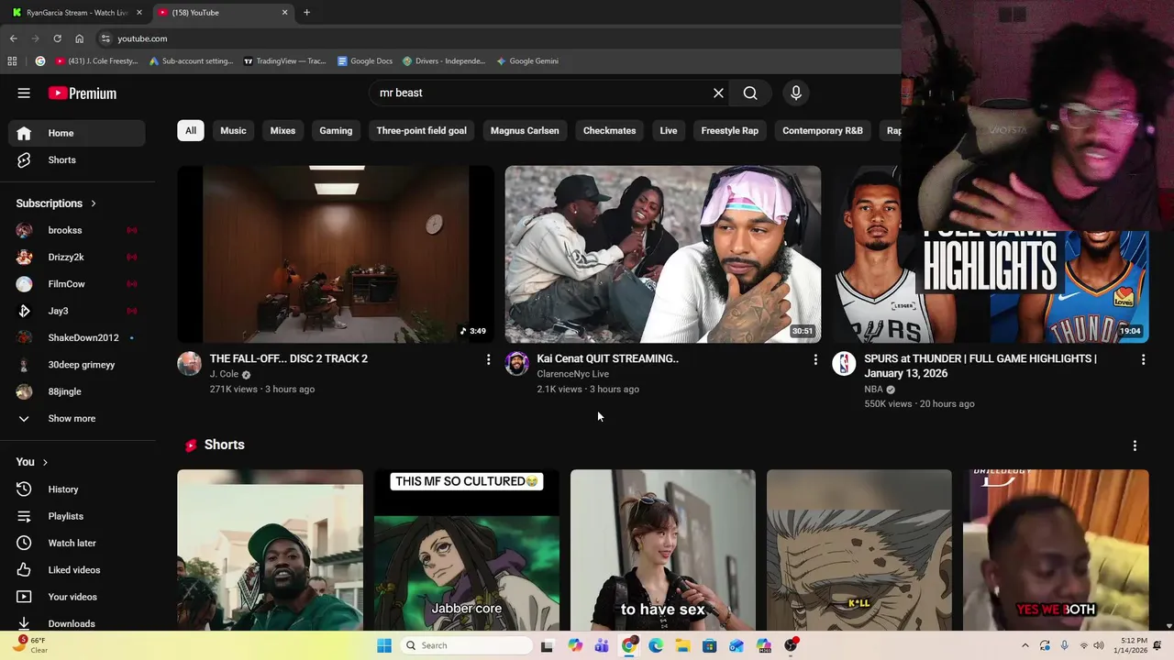Click the YouTube Premium logo
Image resolution: width=1174 pixels, height=660 pixels.
[83, 93]
